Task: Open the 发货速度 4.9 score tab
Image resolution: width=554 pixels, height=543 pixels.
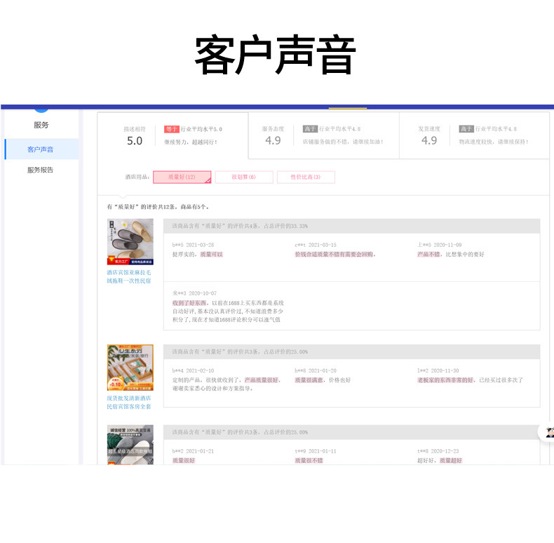Action: (474, 136)
